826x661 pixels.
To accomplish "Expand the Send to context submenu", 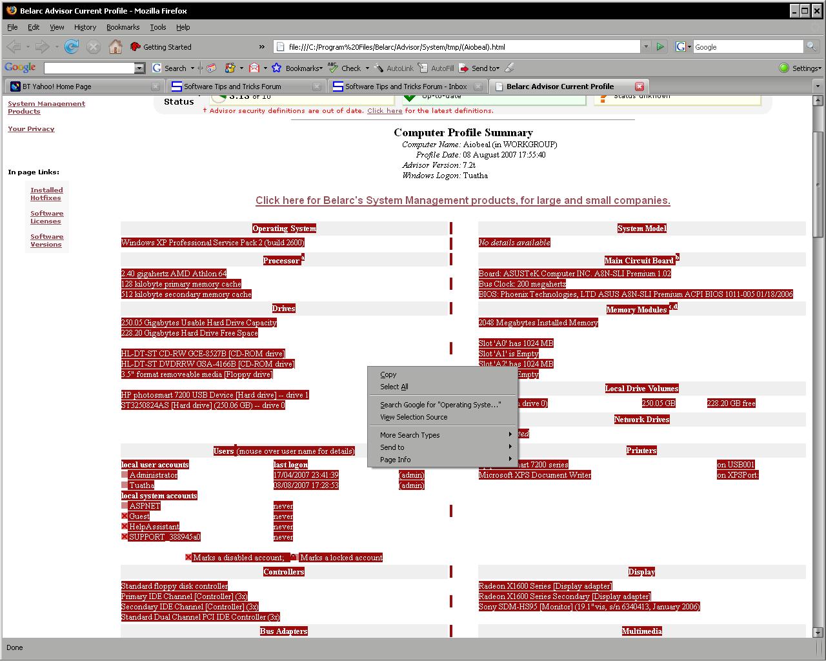I will pyautogui.click(x=443, y=447).
